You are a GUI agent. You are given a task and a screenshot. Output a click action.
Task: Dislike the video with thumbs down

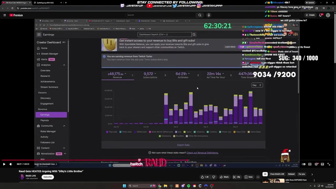click(x=214, y=177)
